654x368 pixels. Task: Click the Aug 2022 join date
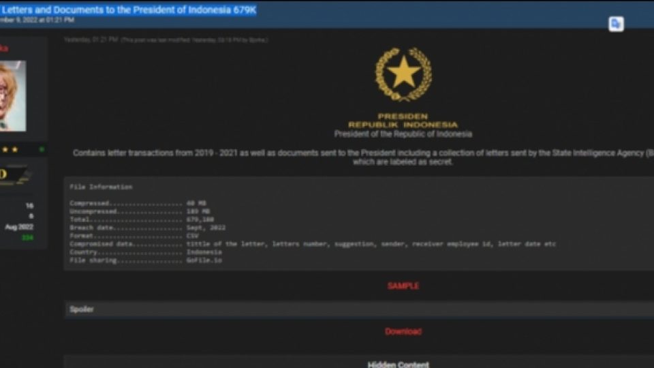pyautogui.click(x=19, y=227)
